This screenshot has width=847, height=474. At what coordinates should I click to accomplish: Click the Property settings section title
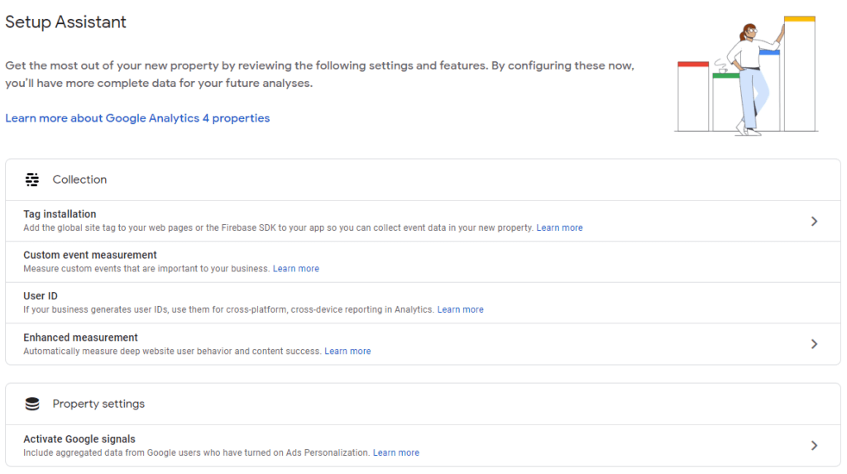point(98,404)
